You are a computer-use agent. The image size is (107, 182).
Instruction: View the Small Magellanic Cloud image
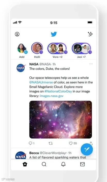60,120
